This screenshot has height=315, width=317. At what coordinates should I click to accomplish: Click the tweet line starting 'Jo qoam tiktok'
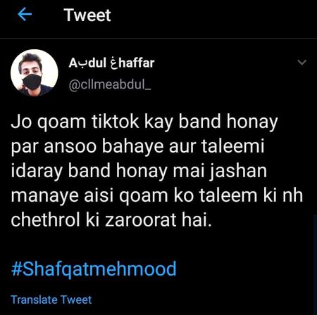pyautogui.click(x=144, y=122)
